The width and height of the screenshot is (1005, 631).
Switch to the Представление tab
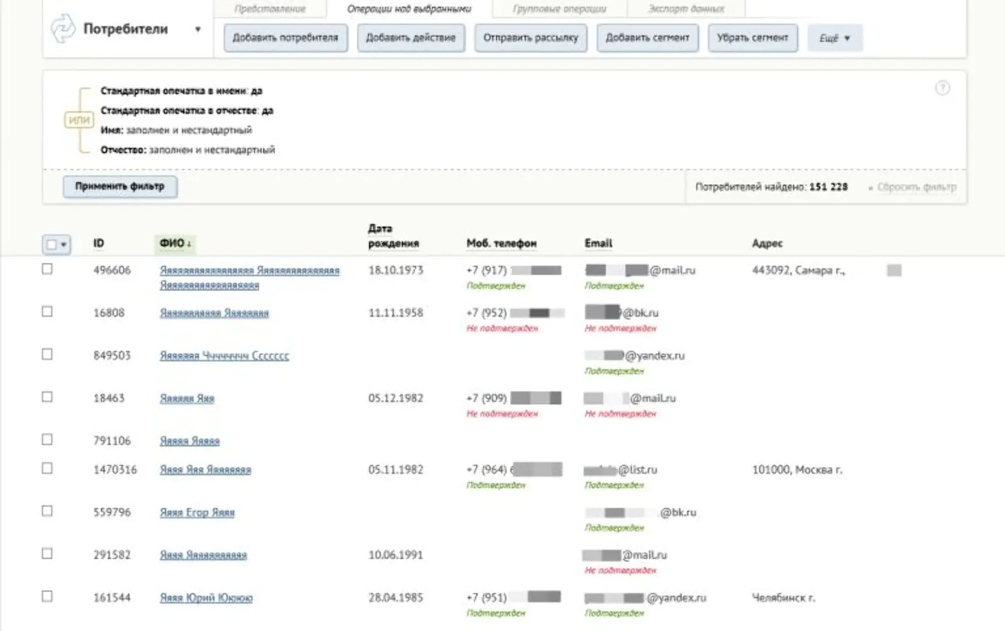click(x=270, y=9)
